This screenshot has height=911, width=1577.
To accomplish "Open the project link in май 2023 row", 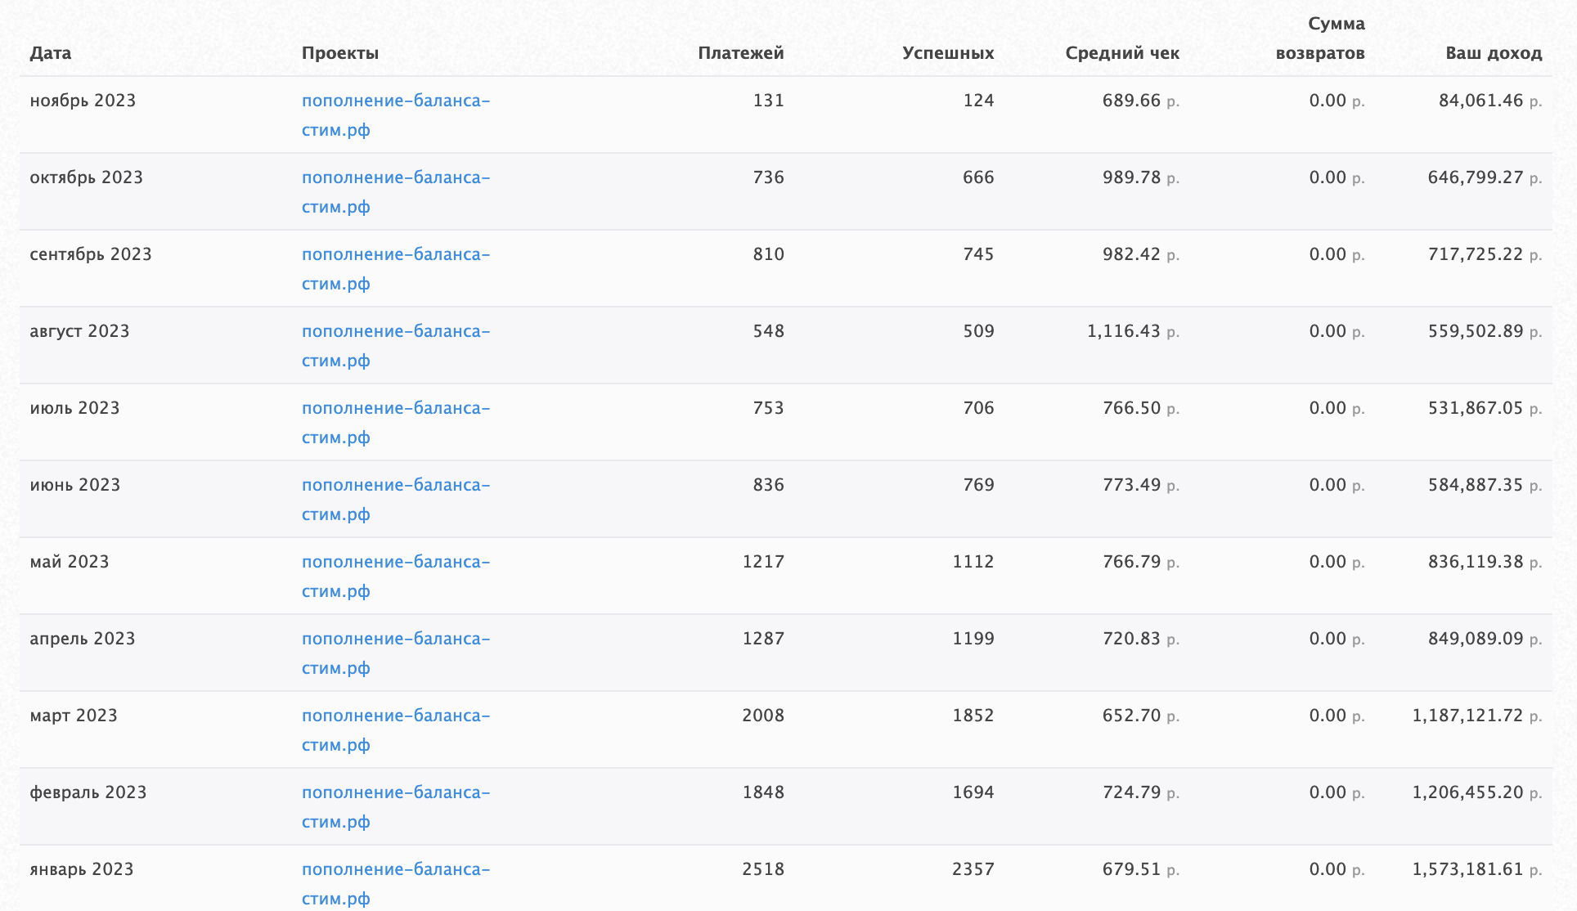I will click(395, 563).
